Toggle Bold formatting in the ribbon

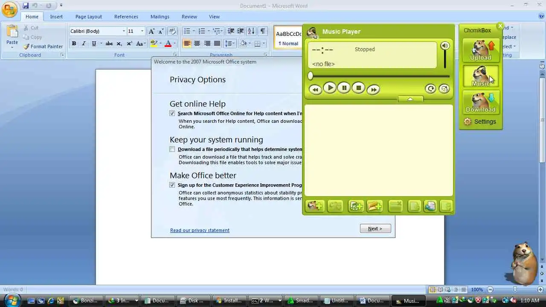74,43
